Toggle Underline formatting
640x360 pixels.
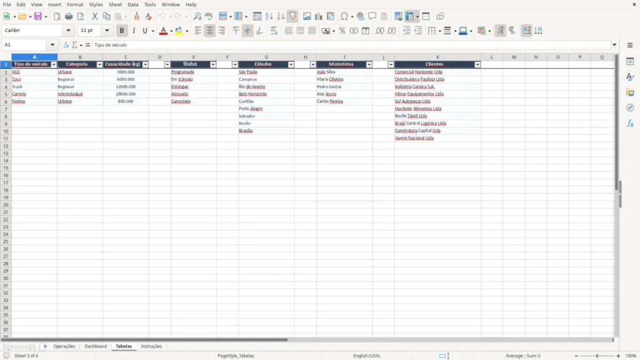(x=144, y=31)
